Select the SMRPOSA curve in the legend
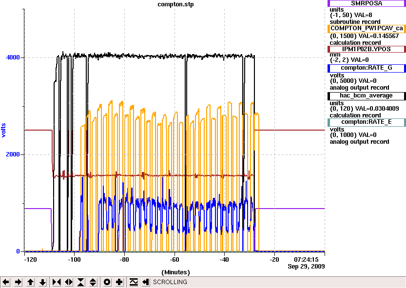Viewport: 406px width, 288px height. point(367,3)
